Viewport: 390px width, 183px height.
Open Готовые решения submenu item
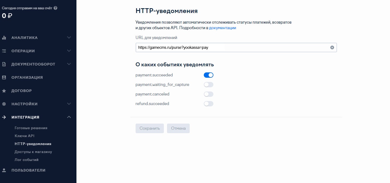click(31, 128)
